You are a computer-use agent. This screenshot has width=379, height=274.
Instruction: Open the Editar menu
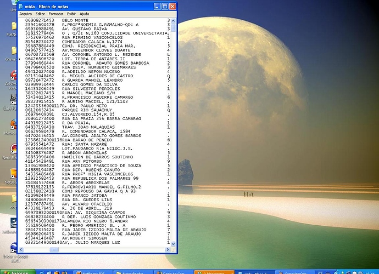click(40, 13)
